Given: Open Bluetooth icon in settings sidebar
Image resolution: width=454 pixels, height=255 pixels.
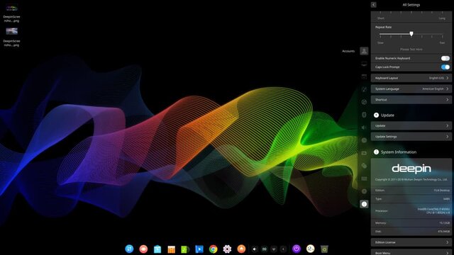Looking at the screenshot, I should (364, 115).
